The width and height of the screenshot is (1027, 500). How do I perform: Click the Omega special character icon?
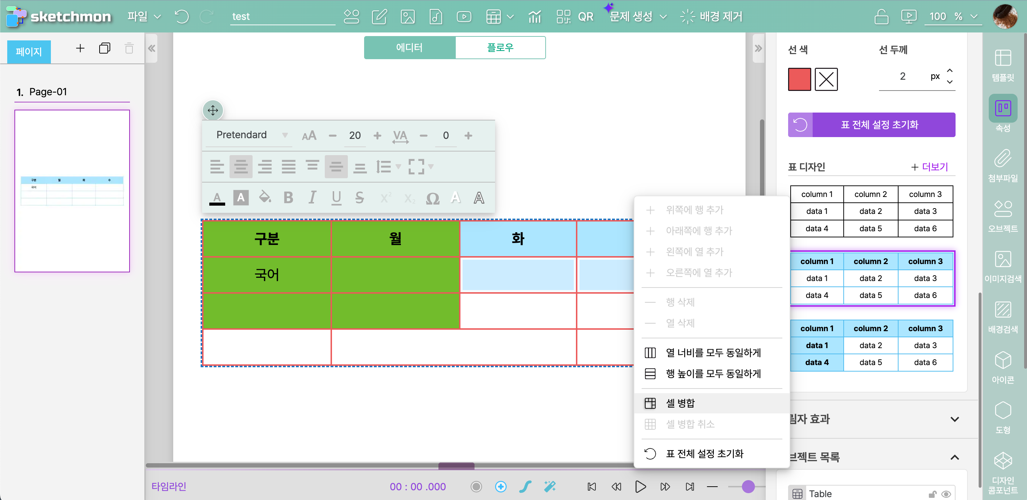pos(433,198)
